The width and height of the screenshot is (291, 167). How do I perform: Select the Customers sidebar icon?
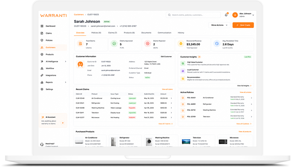[42, 47]
